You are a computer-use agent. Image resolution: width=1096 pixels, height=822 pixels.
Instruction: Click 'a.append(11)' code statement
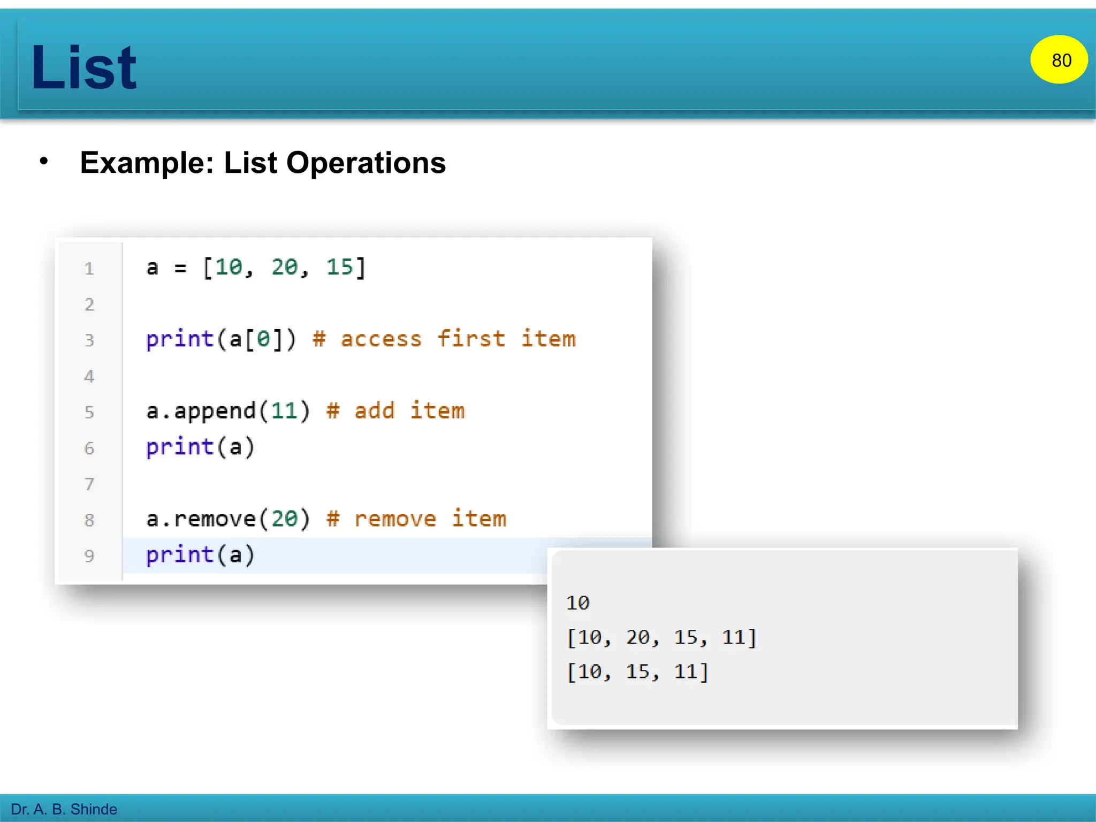click(228, 411)
